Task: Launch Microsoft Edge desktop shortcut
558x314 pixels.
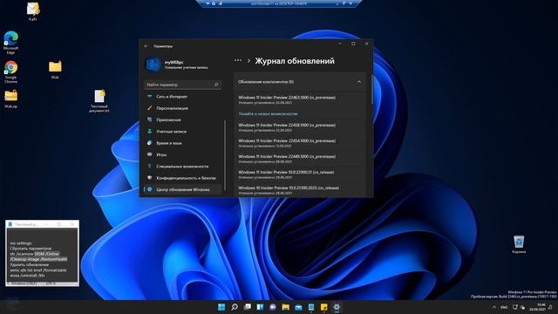Action: (x=10, y=43)
